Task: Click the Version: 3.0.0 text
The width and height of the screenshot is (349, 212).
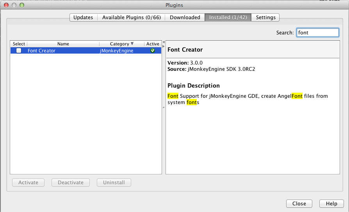Action: pyautogui.click(x=185, y=63)
